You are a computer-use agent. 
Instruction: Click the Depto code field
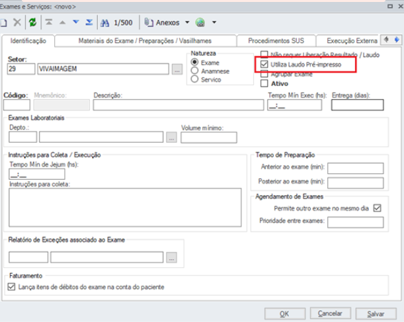click(22, 137)
